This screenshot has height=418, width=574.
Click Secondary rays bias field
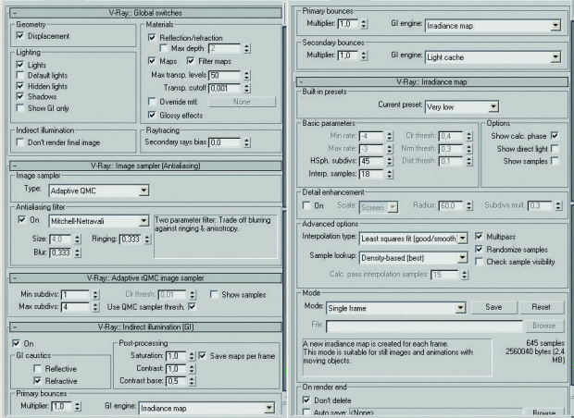224,142
